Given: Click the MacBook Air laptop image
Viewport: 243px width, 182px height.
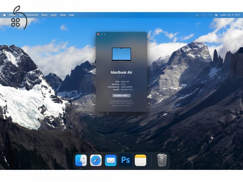Looking at the screenshot, I should [121, 55].
